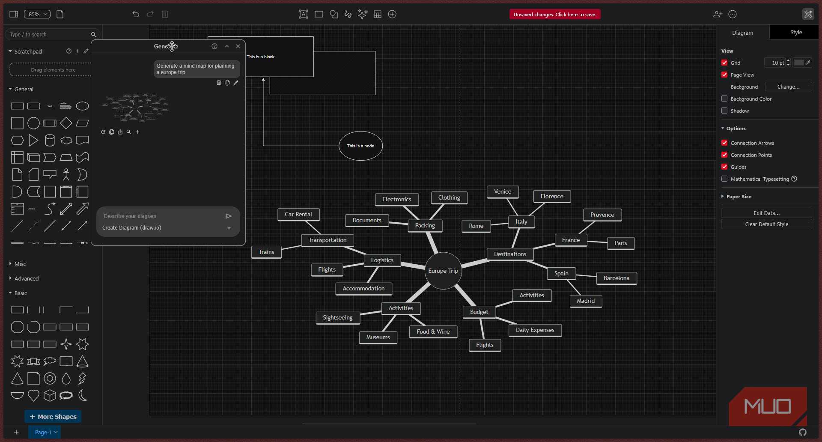Toggle the Grid checkbox
This screenshot has height=442, width=822.
tap(724, 63)
